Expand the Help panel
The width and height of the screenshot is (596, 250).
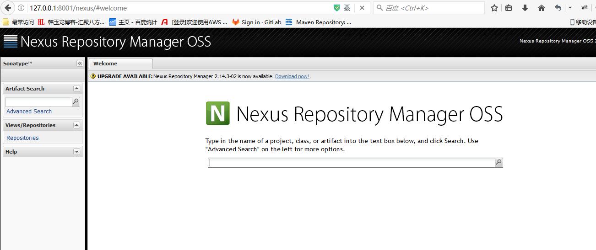[x=76, y=152]
